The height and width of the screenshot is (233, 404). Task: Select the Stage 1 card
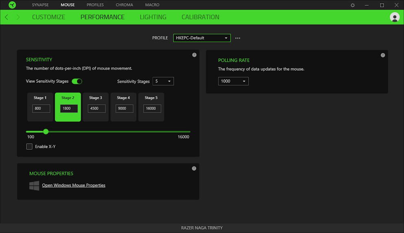click(x=40, y=107)
